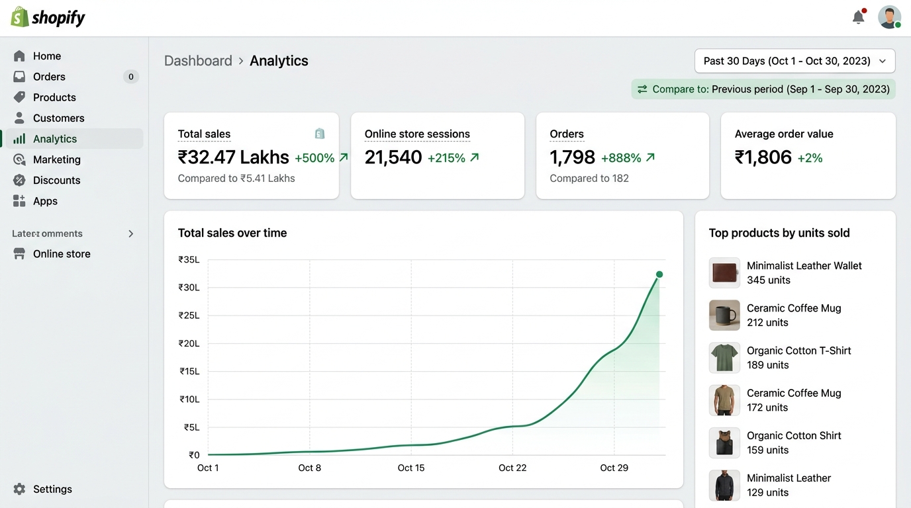
Task: Click the Orders card title
Action: point(567,134)
